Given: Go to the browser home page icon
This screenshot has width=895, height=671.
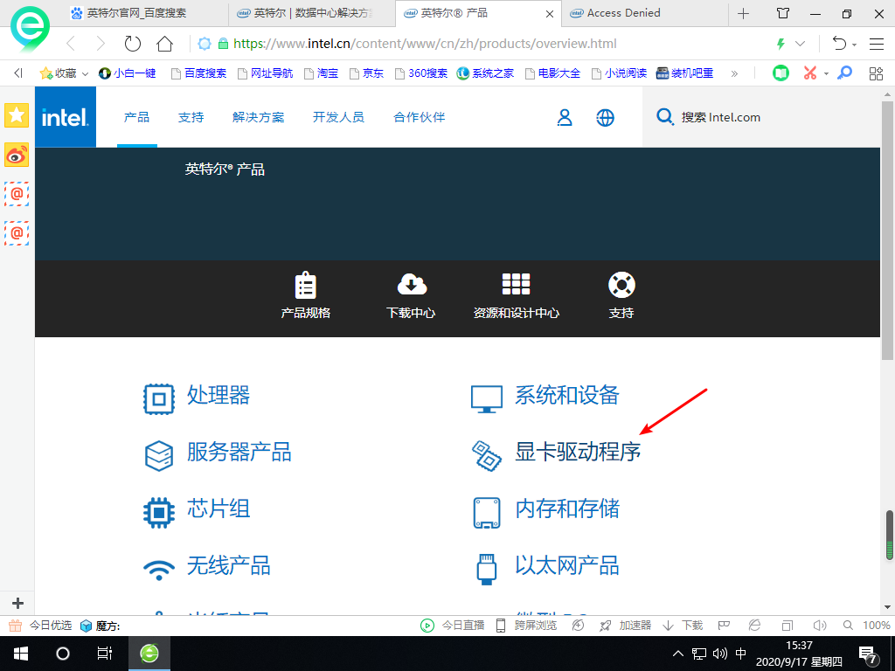Looking at the screenshot, I should [165, 44].
